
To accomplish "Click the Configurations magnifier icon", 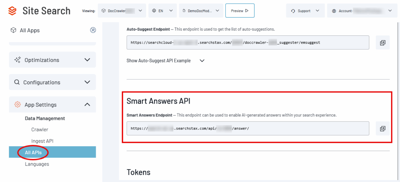I will point(17,82).
